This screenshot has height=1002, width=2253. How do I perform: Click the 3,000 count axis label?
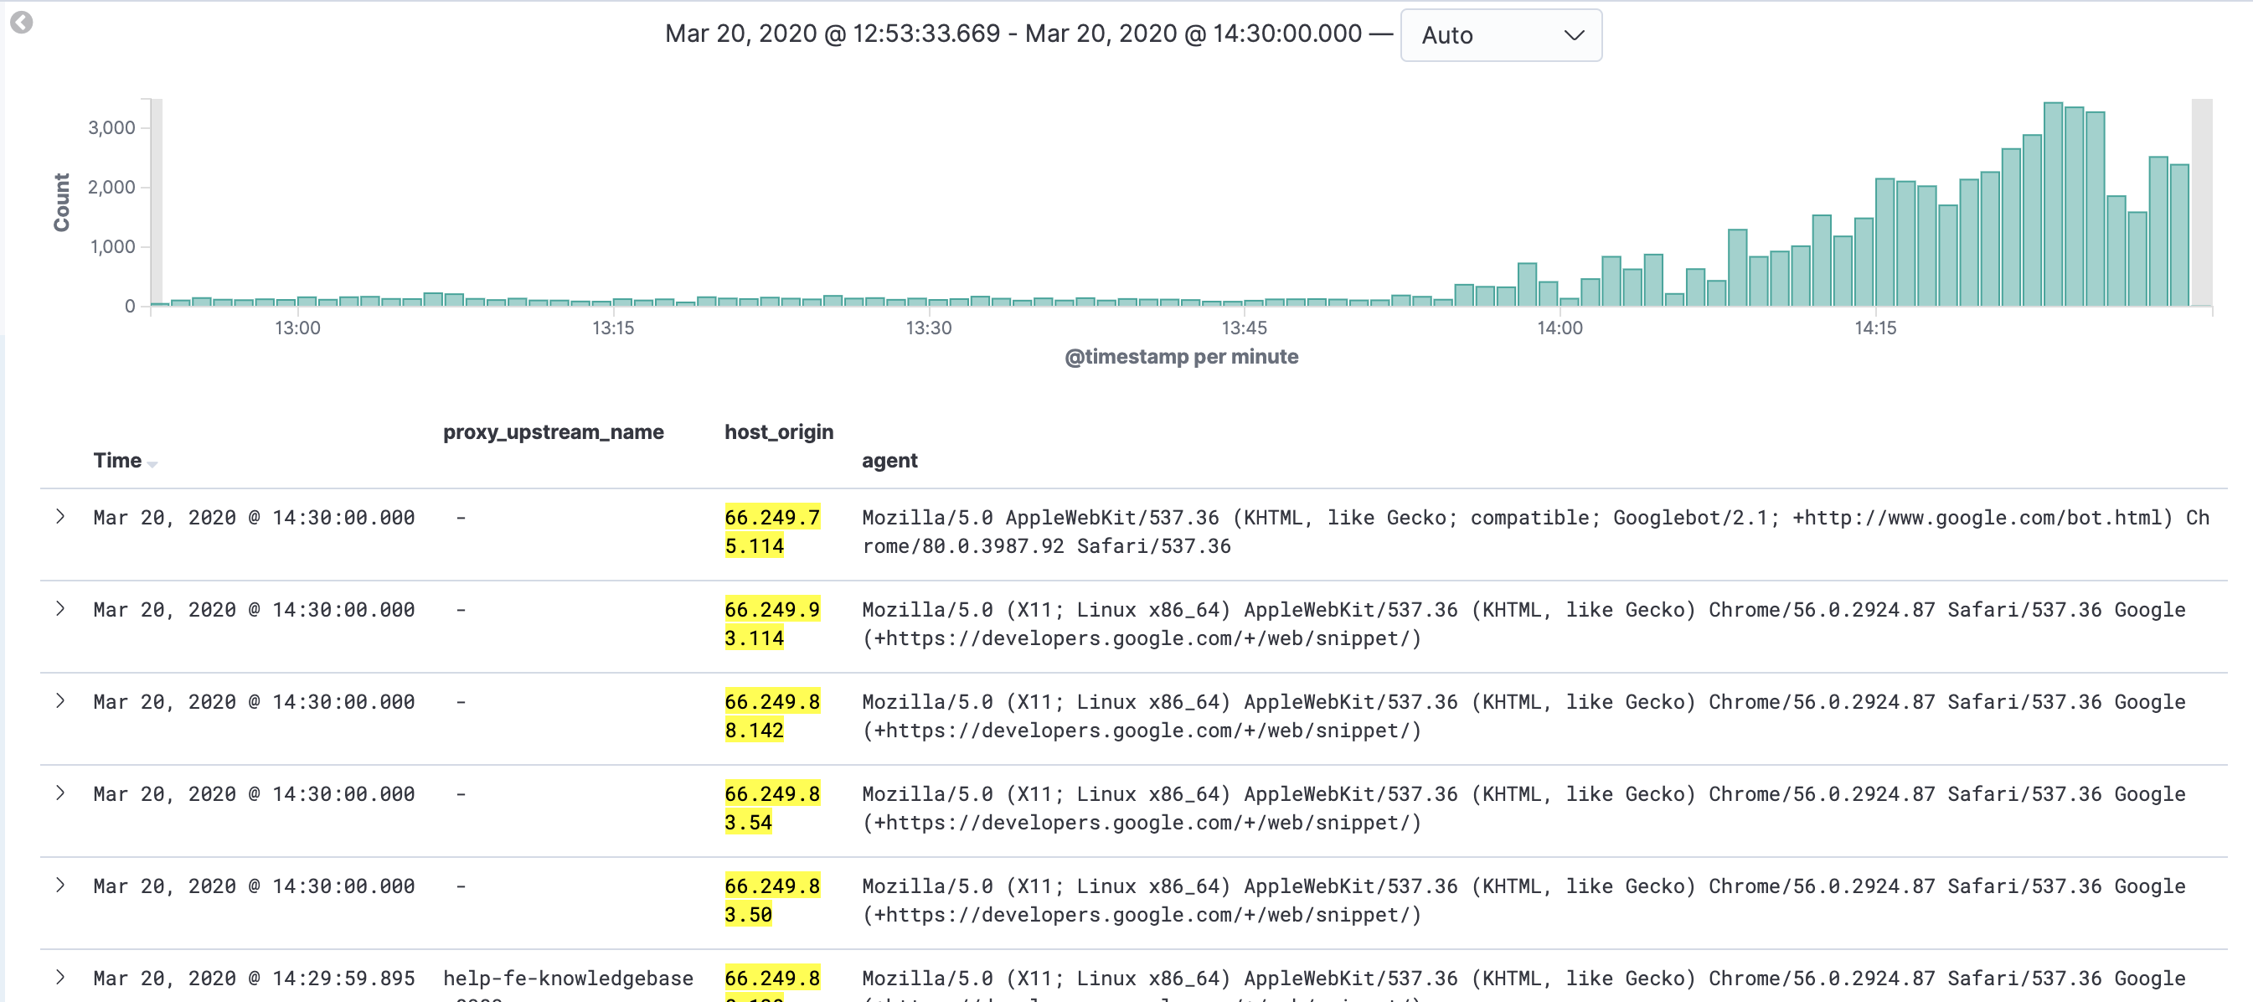111,128
